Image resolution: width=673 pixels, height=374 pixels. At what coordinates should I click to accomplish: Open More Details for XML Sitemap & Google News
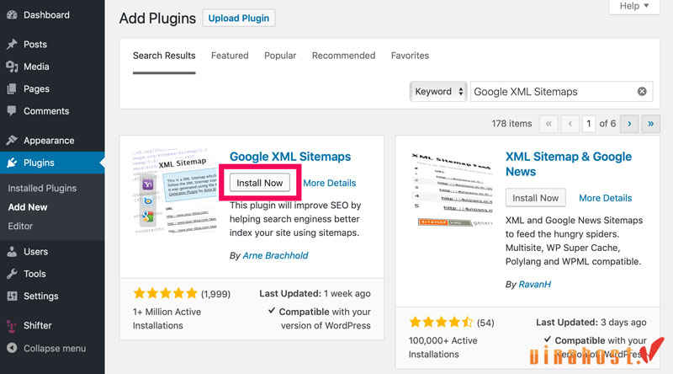click(x=605, y=198)
